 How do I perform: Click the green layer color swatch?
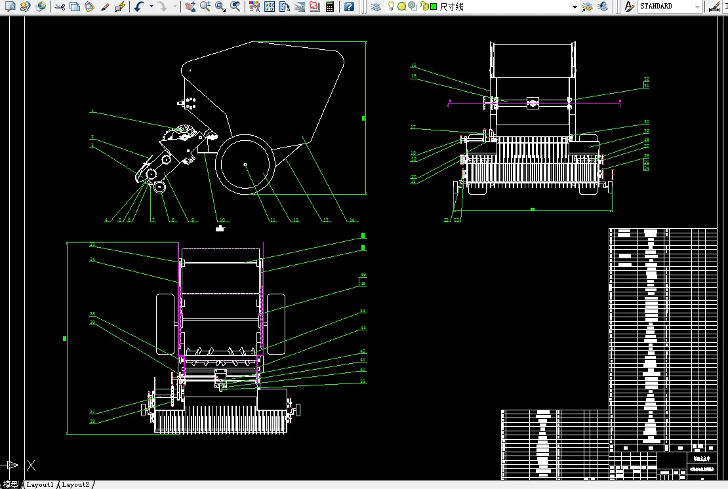pos(434,7)
